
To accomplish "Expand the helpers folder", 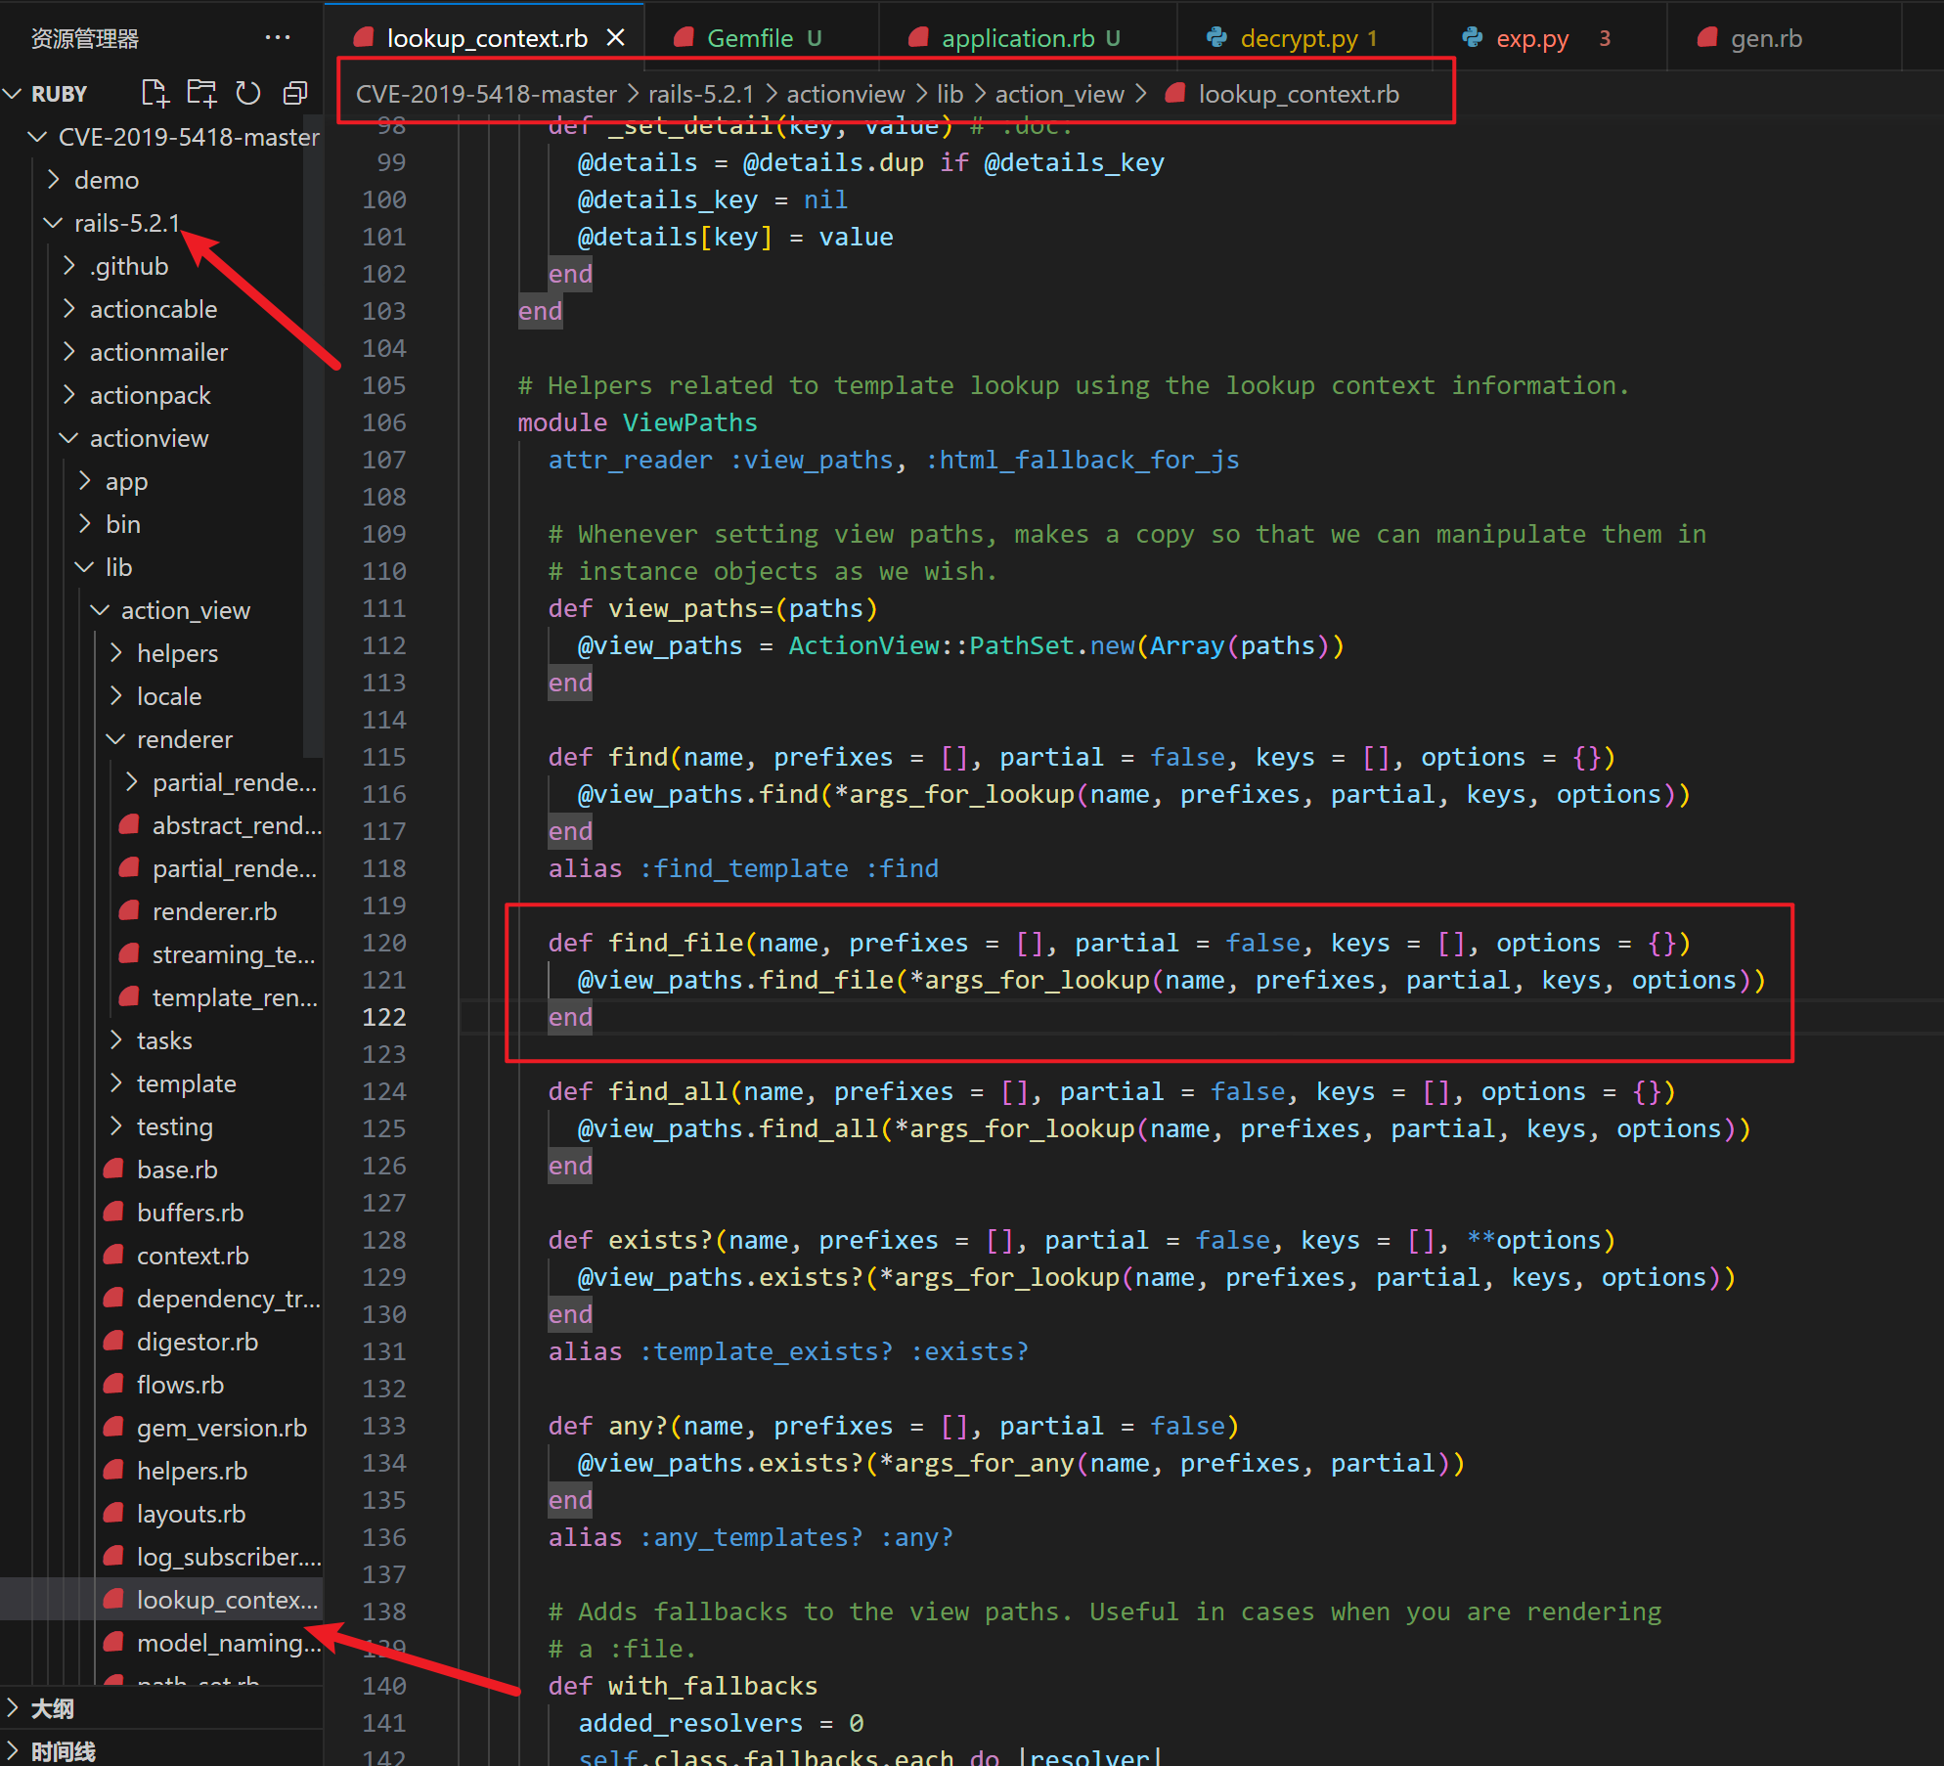I will click(177, 653).
